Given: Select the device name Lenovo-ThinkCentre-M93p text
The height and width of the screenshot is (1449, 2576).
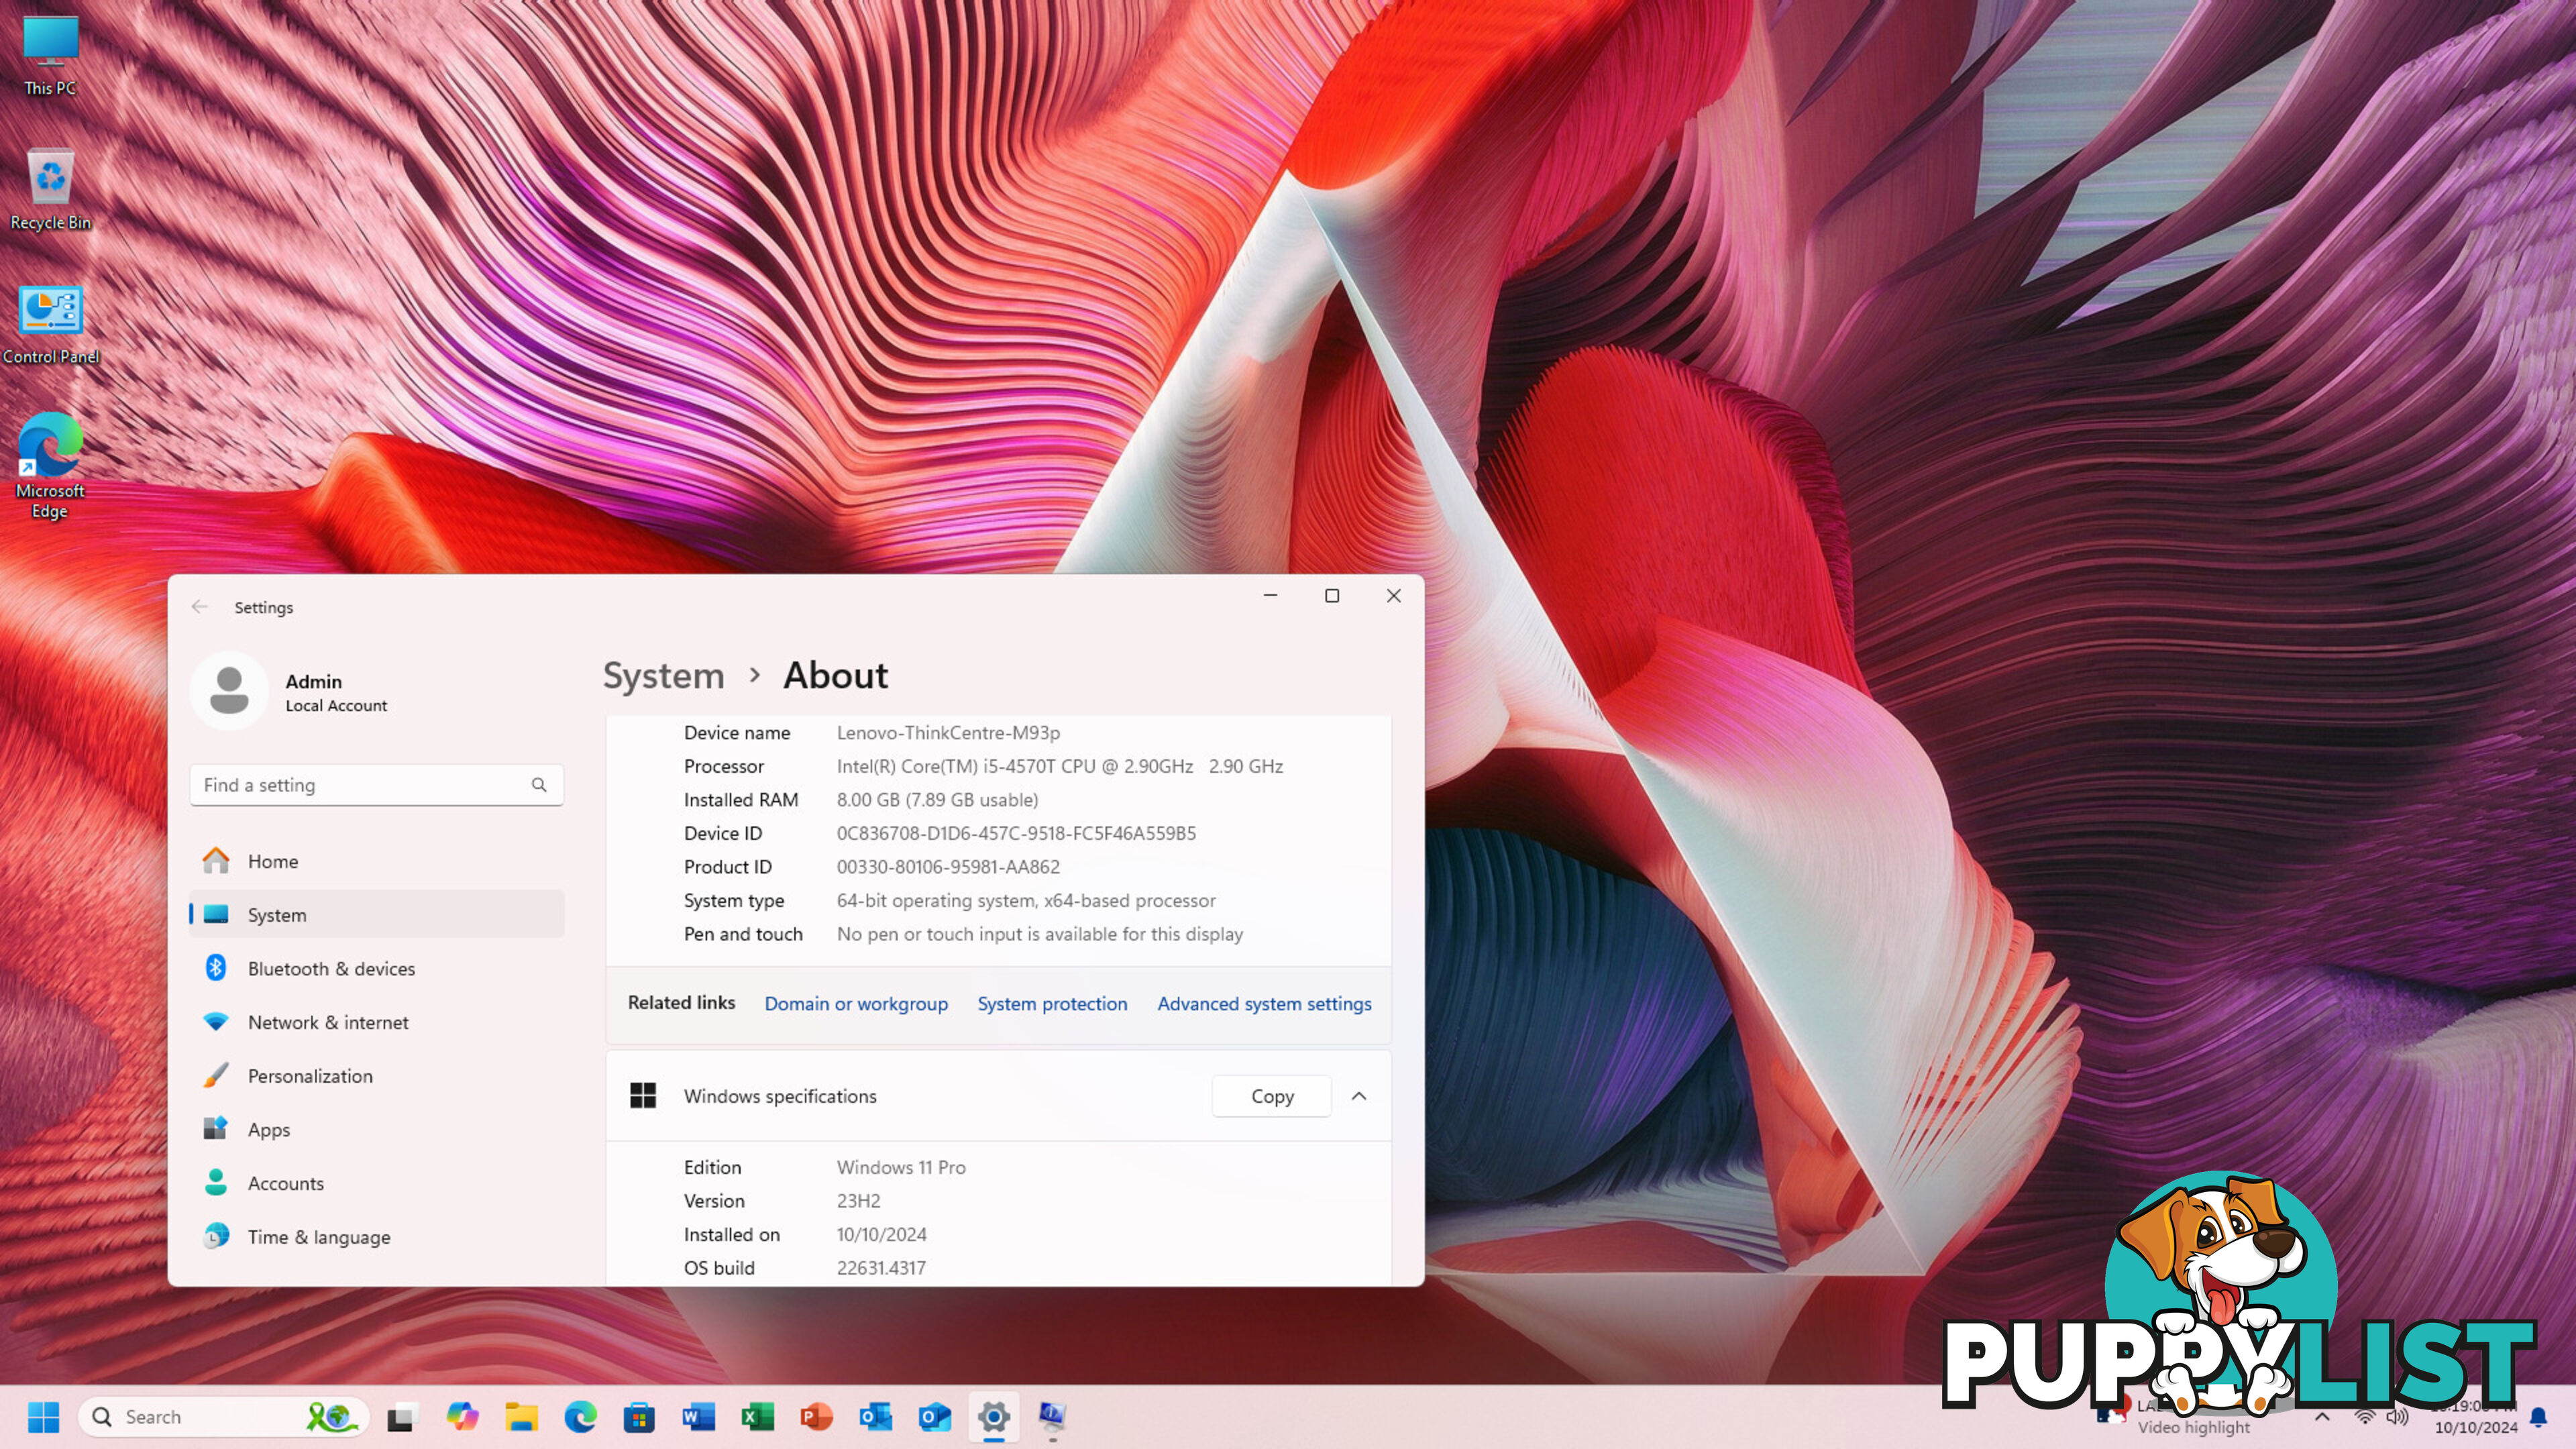Looking at the screenshot, I should (x=948, y=733).
